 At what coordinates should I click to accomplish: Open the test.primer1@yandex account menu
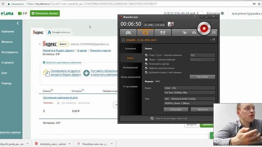click(x=246, y=13)
